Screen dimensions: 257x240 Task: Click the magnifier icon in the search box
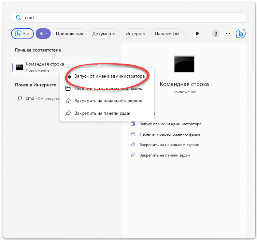point(19,18)
